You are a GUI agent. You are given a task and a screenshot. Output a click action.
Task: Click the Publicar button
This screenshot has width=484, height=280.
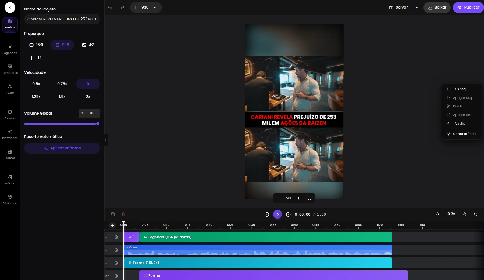coord(468,7)
